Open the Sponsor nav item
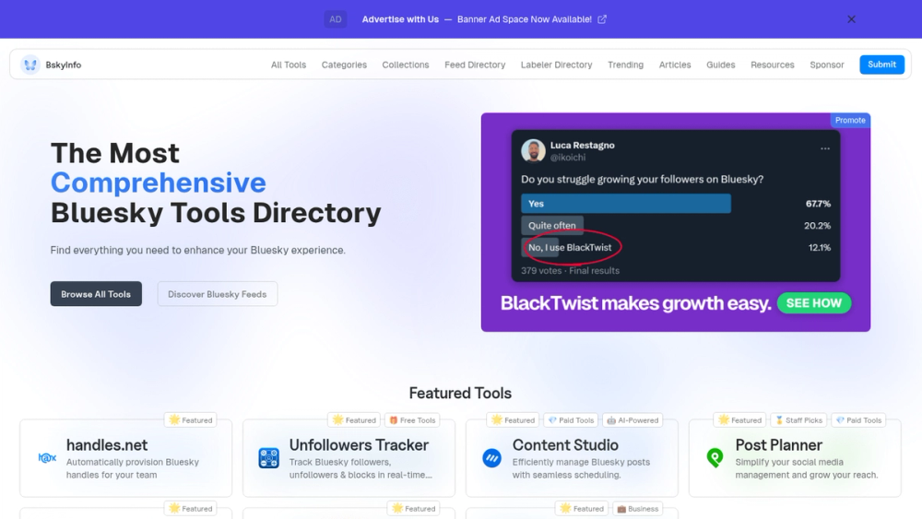The image size is (922, 519). click(x=826, y=65)
